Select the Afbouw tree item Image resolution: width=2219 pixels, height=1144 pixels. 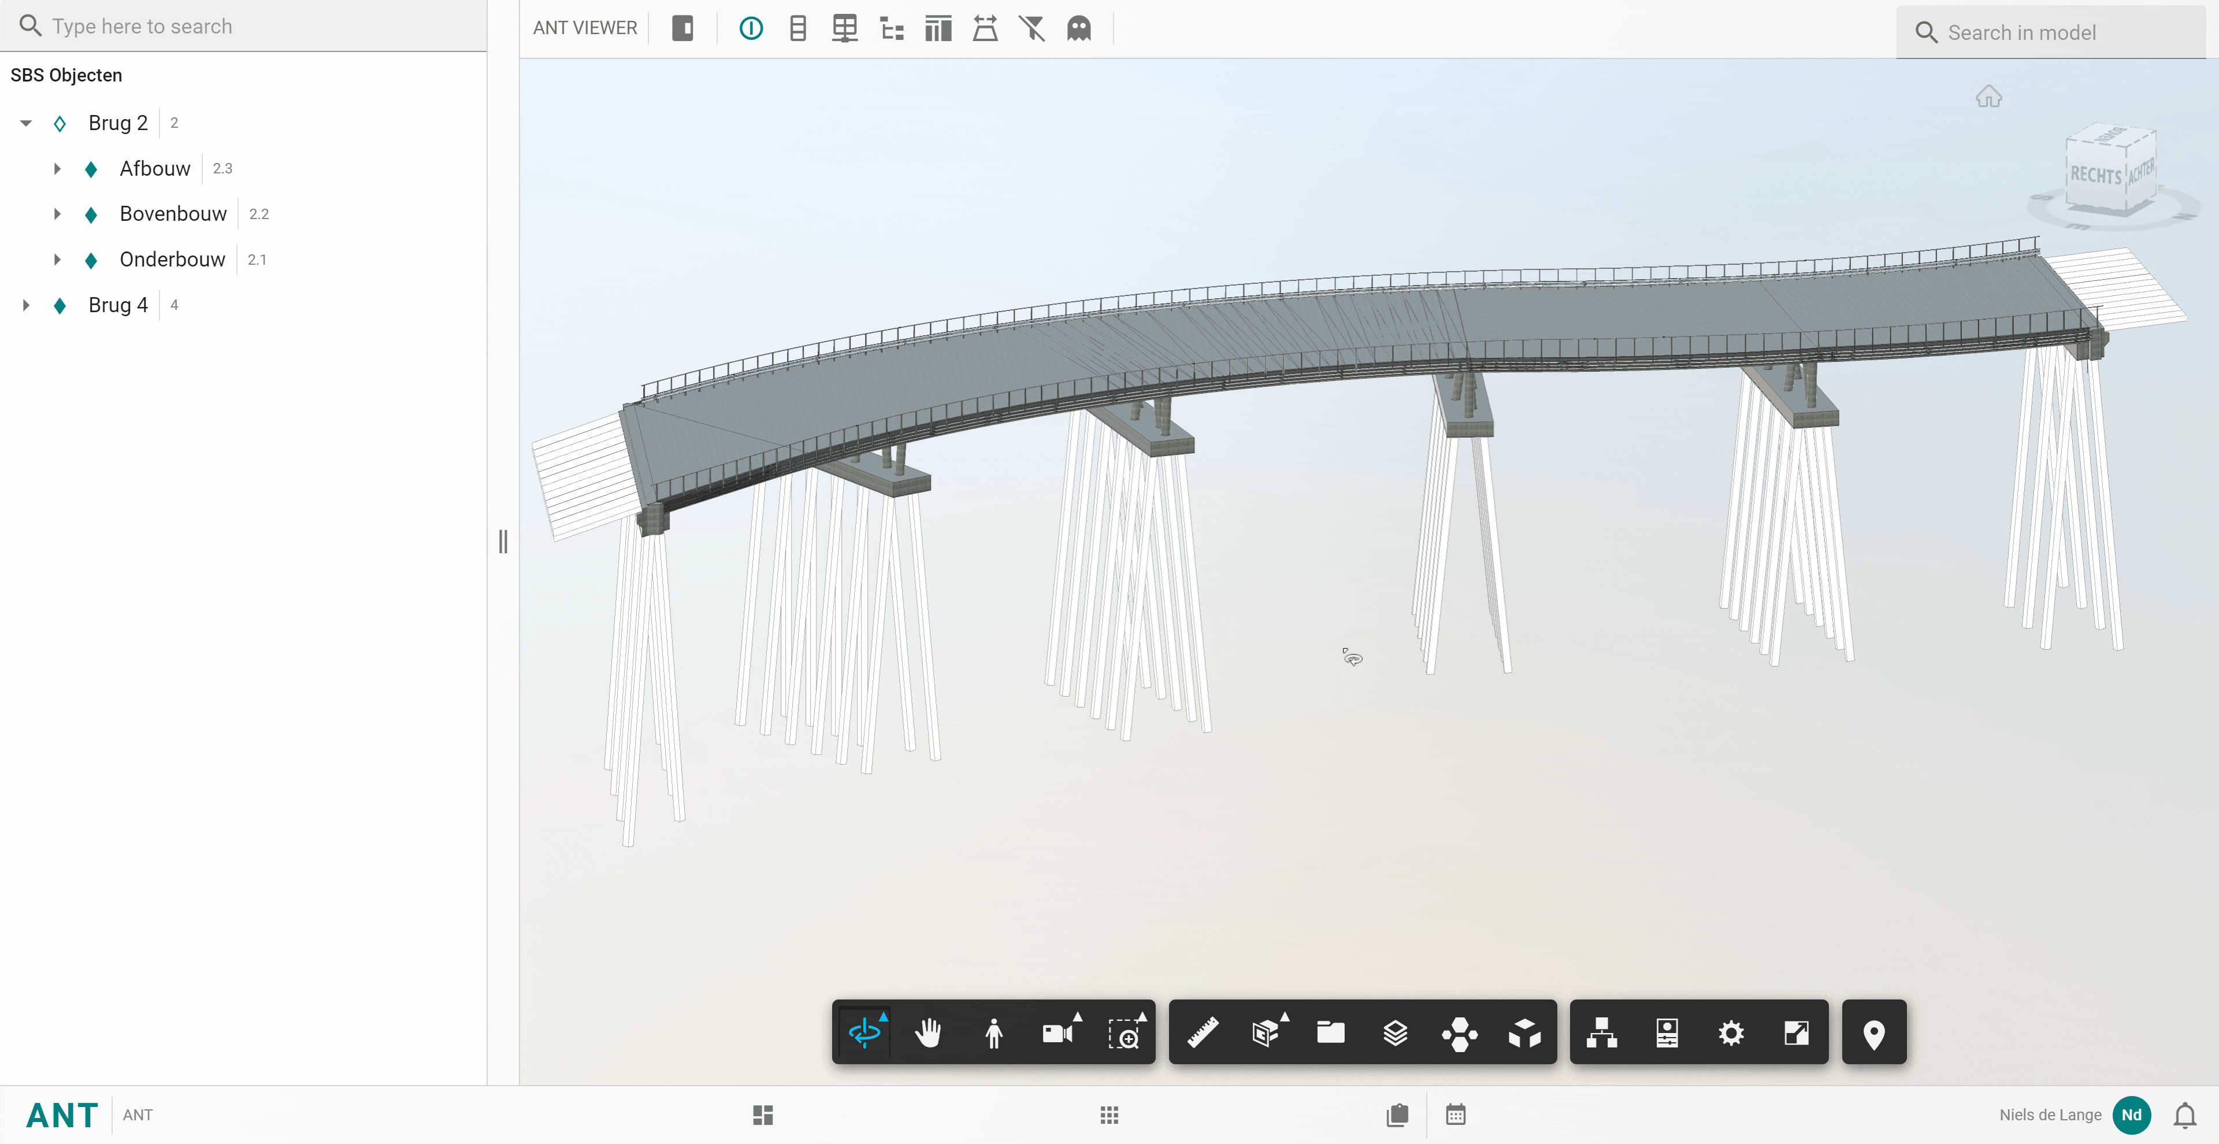coord(154,169)
